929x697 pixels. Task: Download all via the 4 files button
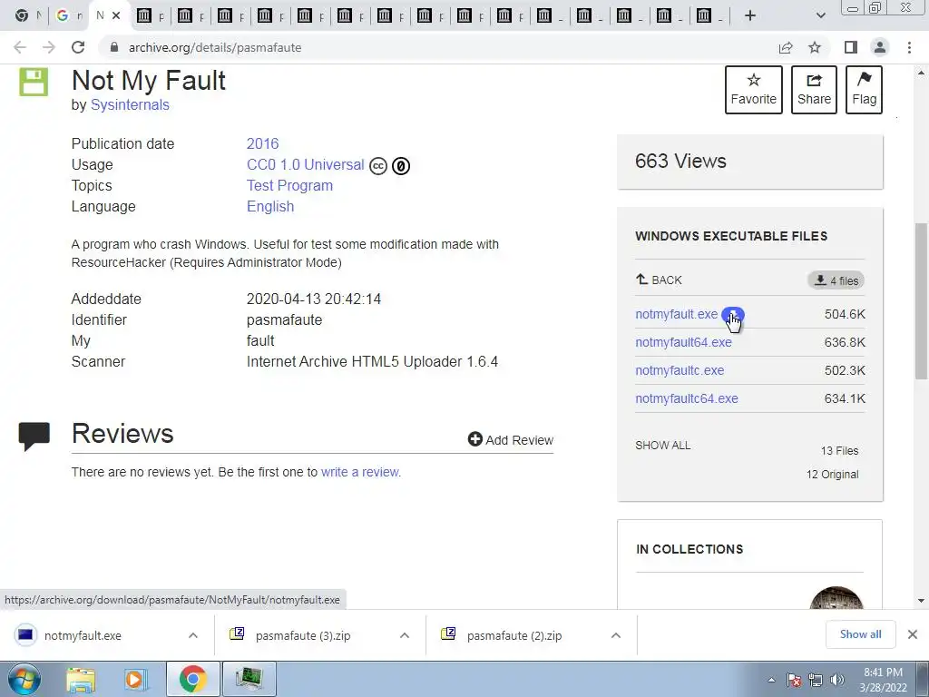(836, 280)
